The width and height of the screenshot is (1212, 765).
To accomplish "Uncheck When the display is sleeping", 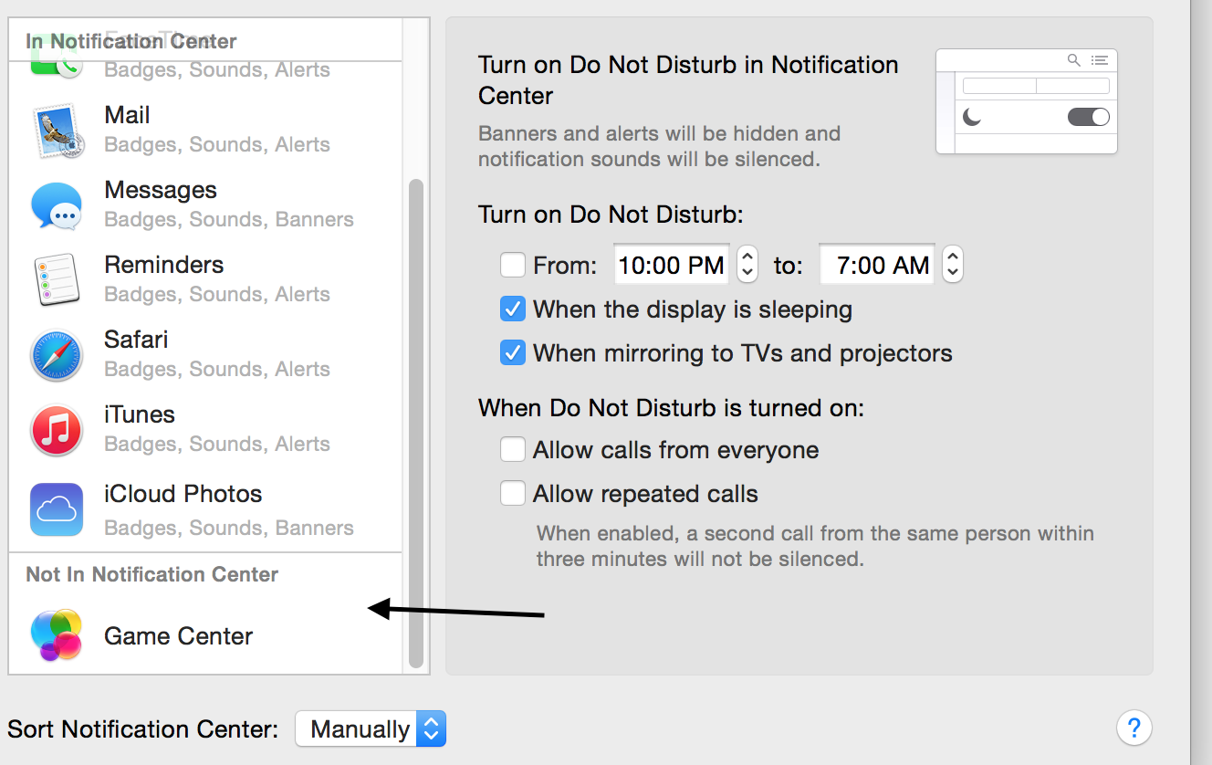I will [513, 309].
